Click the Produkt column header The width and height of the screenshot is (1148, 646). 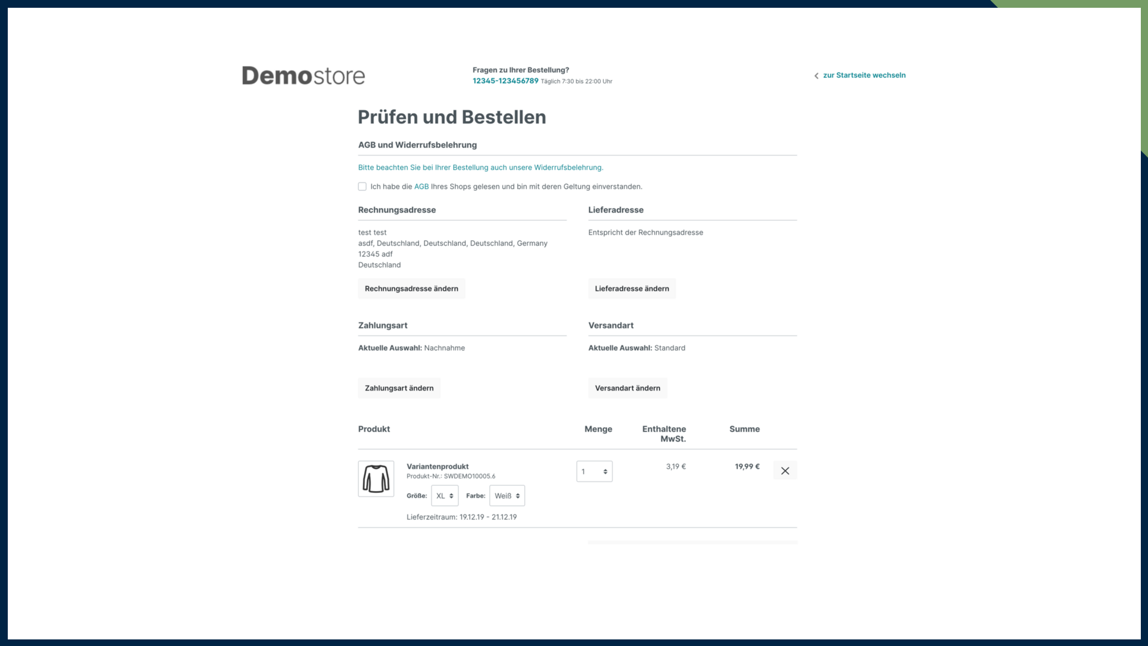[x=374, y=429]
